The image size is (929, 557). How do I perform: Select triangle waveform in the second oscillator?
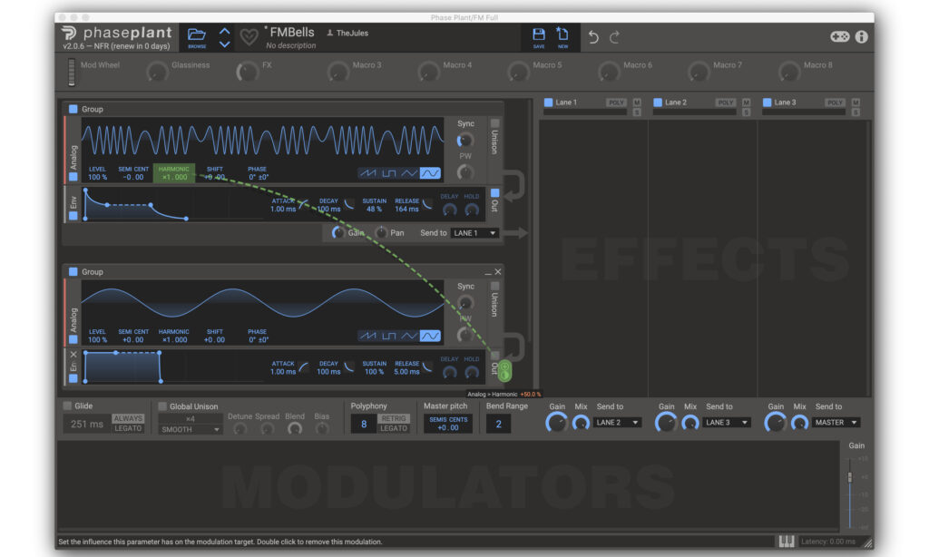(409, 336)
